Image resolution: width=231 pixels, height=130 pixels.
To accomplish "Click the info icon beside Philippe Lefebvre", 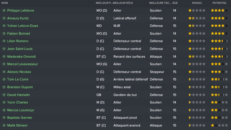I will (x=4, y=10).
